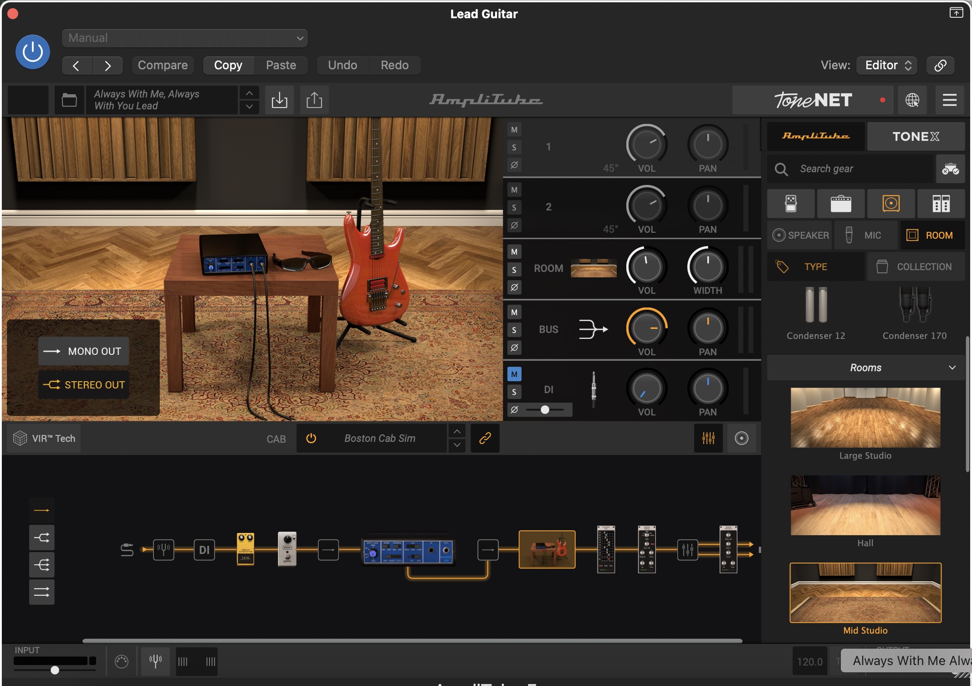The width and height of the screenshot is (972, 686).
Task: Open the Manual preset dropdown
Action: point(184,38)
